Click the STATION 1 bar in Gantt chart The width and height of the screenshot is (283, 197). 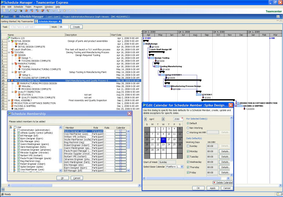[199, 95]
